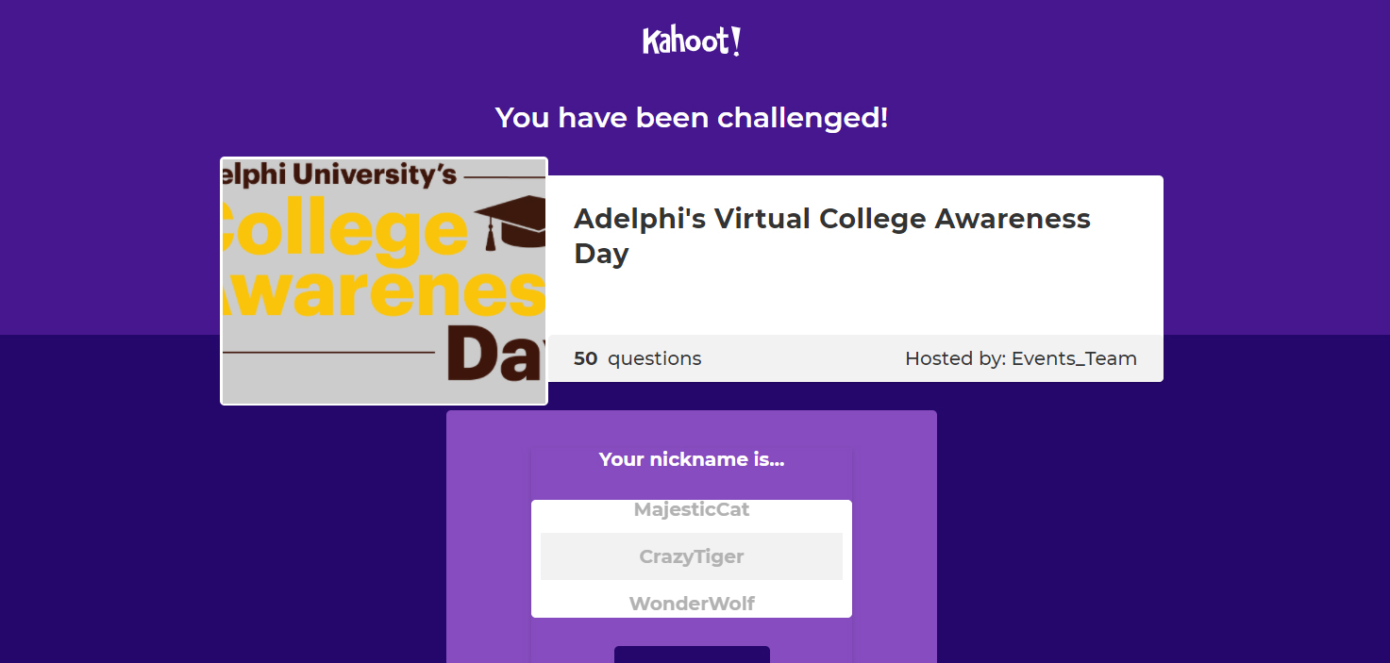Click the challenge title Adelphi's Virtual College Awareness Day
The image size is (1390, 663).
coord(831,236)
